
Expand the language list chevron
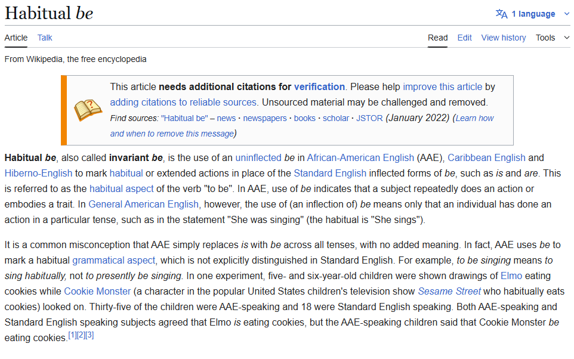point(567,14)
